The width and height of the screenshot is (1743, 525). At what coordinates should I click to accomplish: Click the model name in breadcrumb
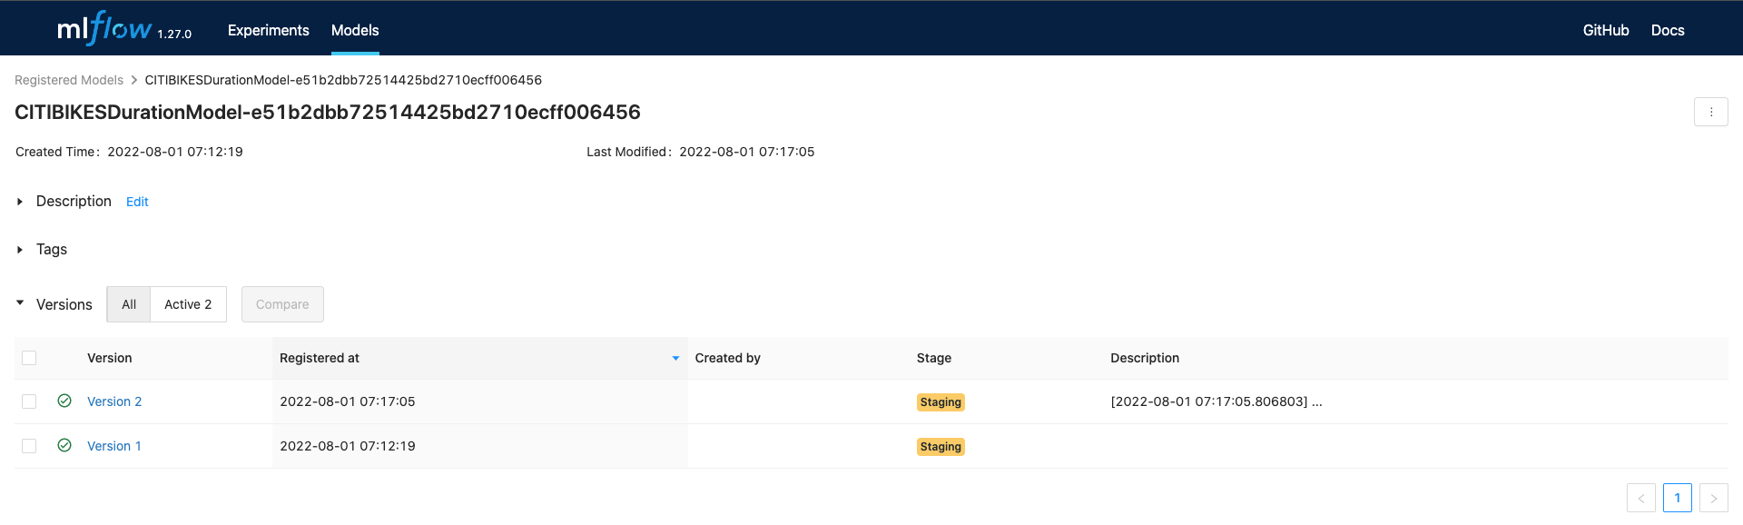click(x=343, y=80)
